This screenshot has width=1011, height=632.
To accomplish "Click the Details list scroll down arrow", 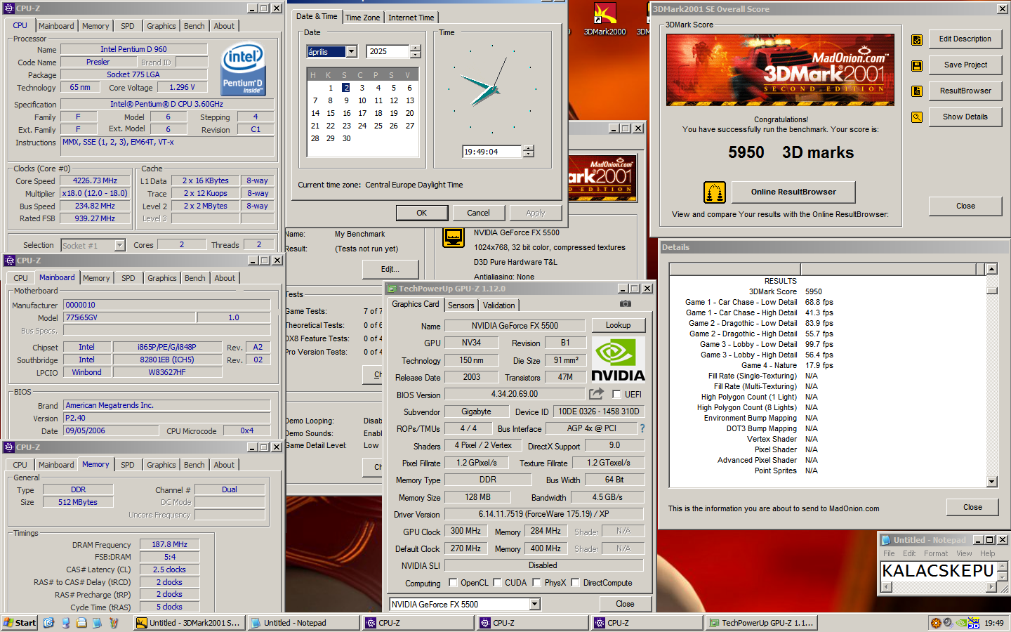I will [x=991, y=482].
